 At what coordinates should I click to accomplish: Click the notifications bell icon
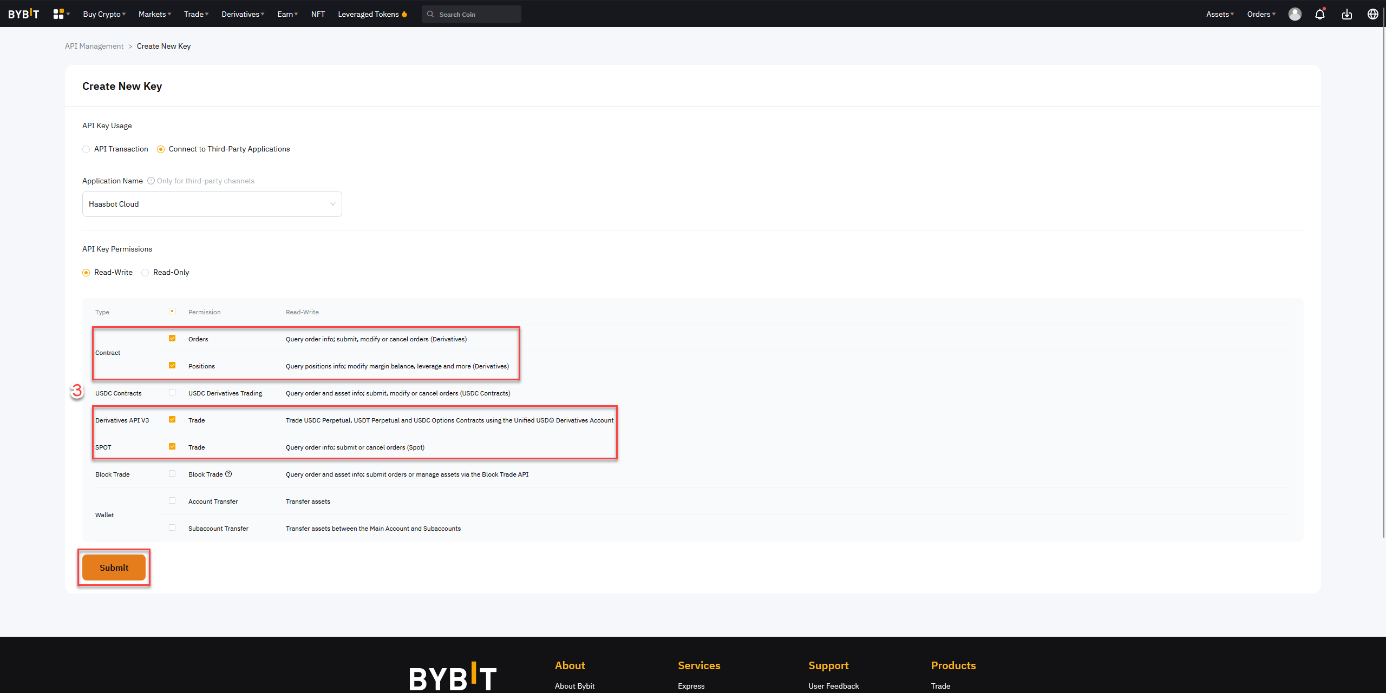click(1319, 14)
